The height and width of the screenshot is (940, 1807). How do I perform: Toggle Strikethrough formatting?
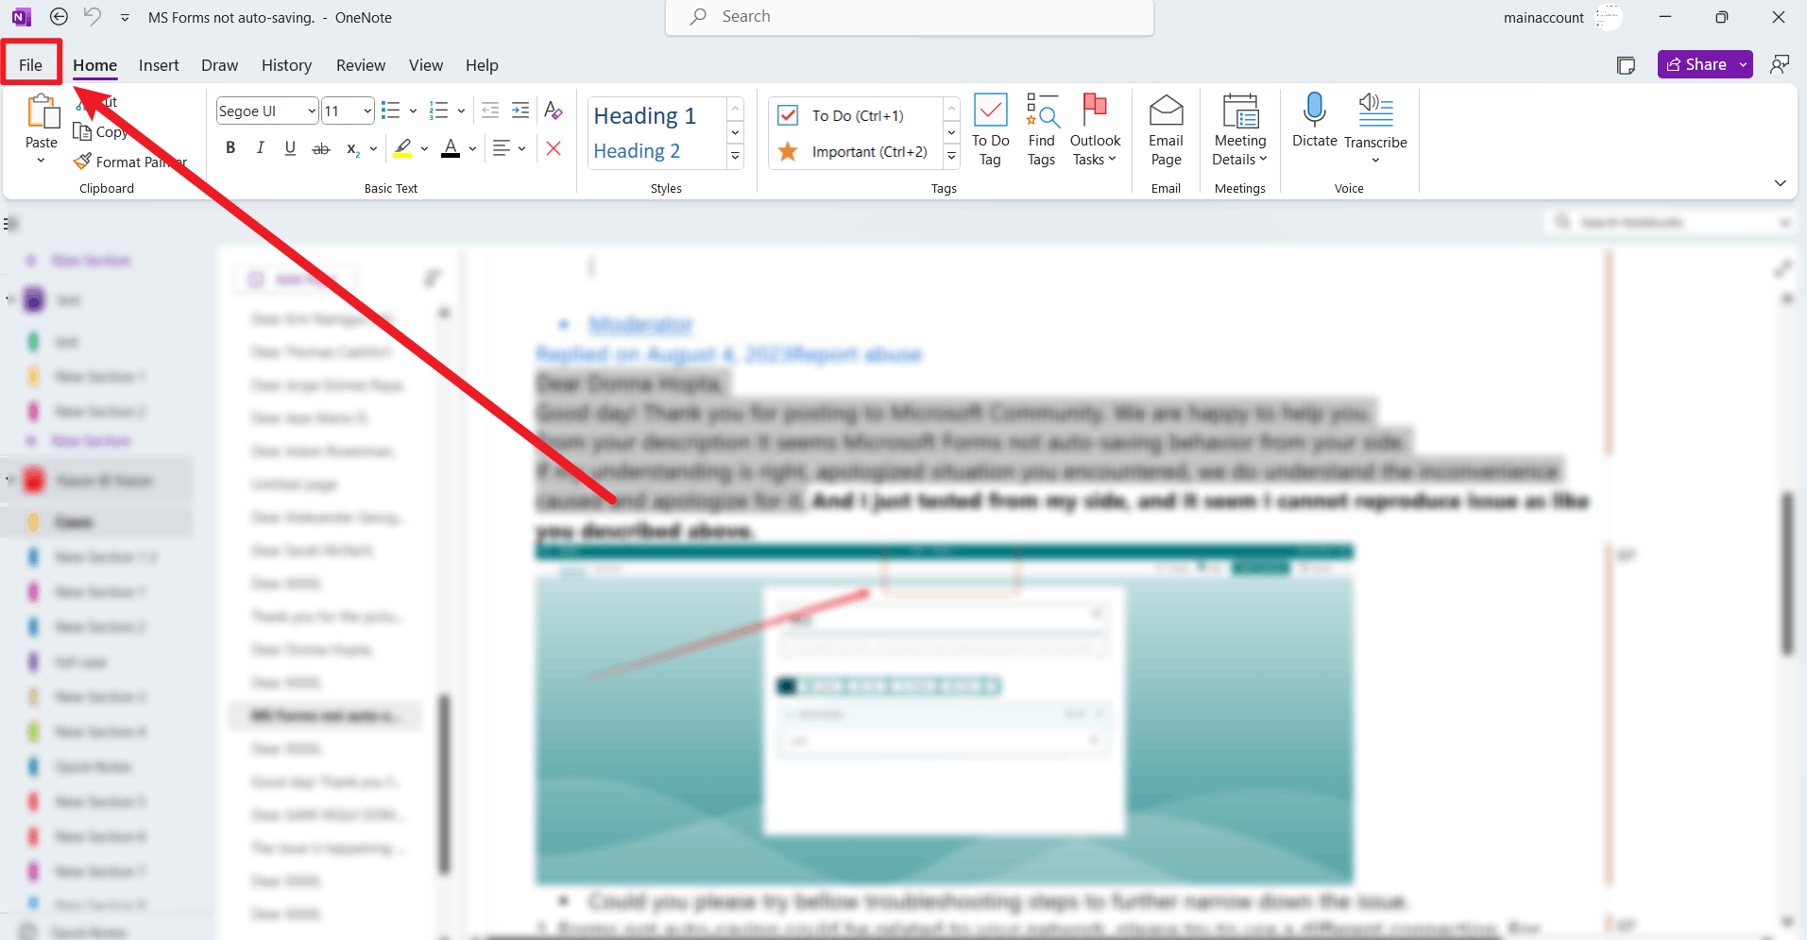321,148
